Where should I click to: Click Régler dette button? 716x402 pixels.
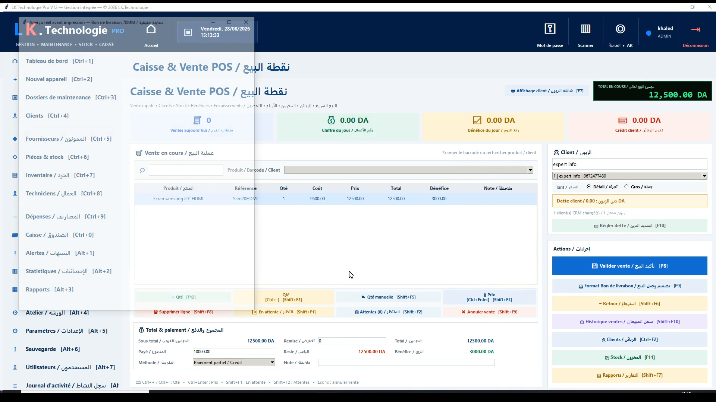[x=629, y=226]
